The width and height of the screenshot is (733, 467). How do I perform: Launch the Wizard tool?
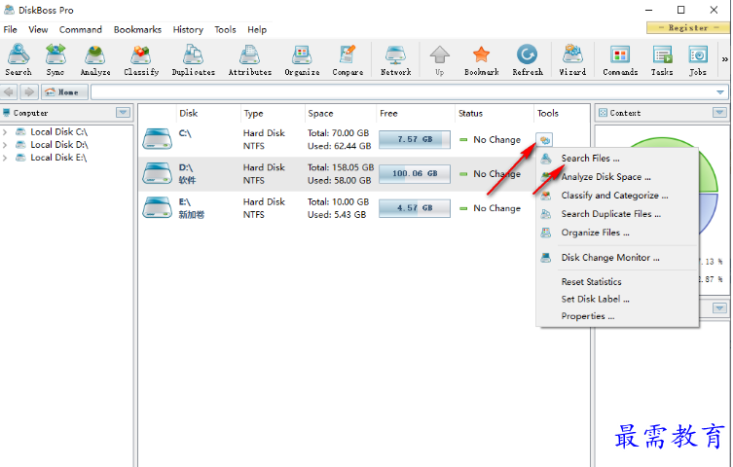(572, 59)
